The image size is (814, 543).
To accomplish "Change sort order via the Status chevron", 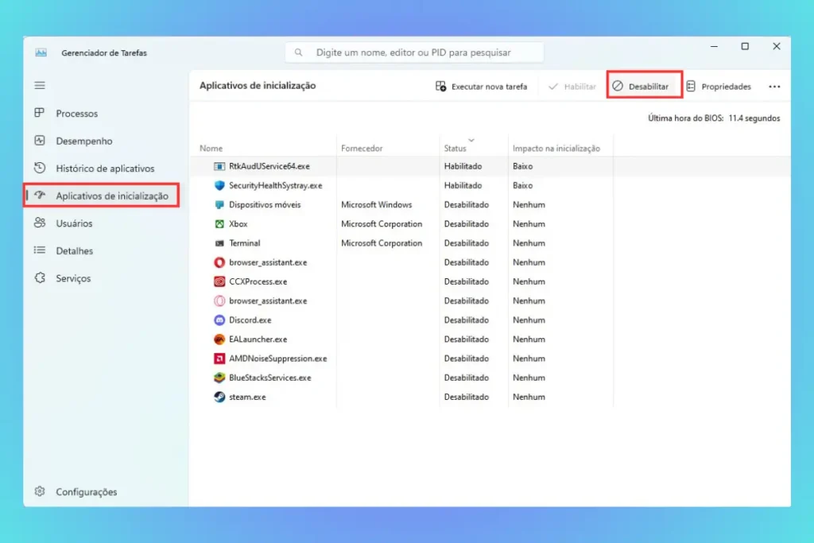I will coord(471,138).
